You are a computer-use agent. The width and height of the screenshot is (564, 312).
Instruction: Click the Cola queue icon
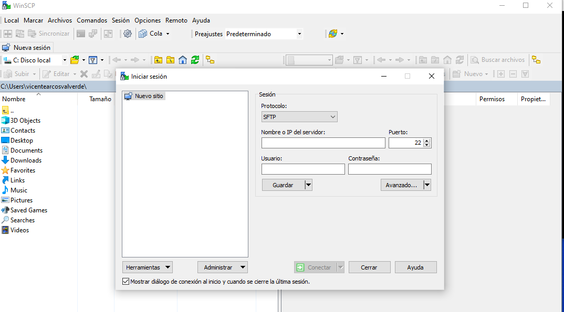tap(143, 34)
